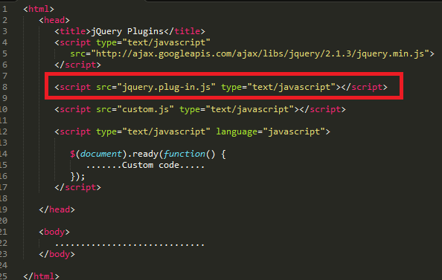Click type="text/javascript" on line 4
Image resolution: width=442 pixels, height=280 pixels.
pyautogui.click(x=153, y=43)
